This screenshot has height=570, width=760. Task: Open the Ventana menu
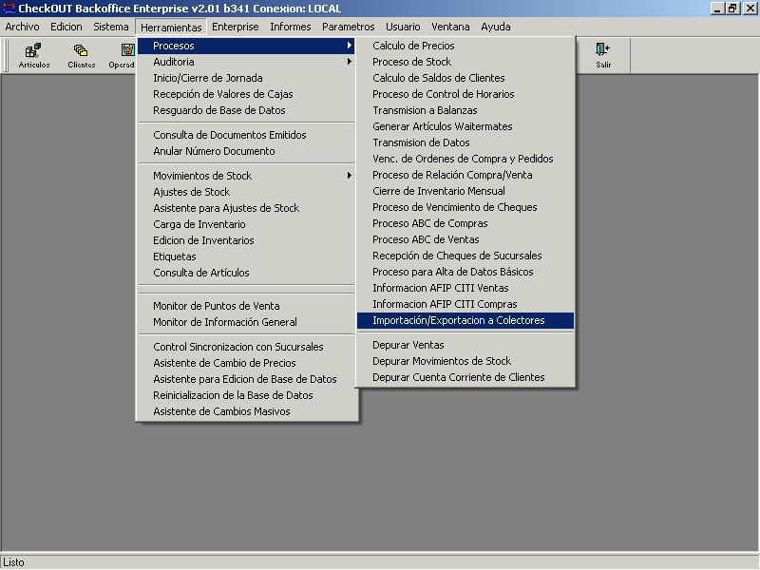[450, 27]
